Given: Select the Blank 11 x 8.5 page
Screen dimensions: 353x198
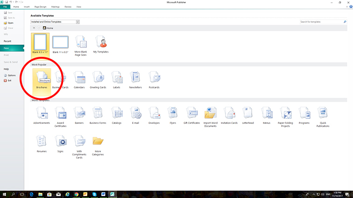Looking at the screenshot, I should point(60,44).
